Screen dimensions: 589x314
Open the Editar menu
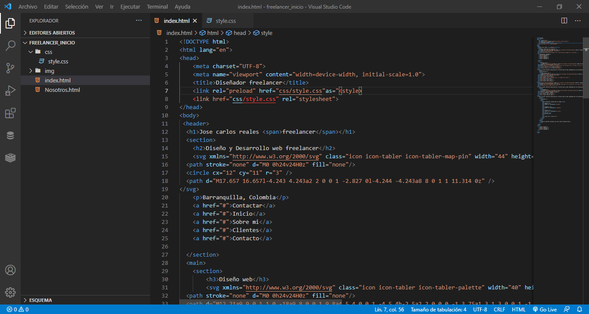point(51,7)
